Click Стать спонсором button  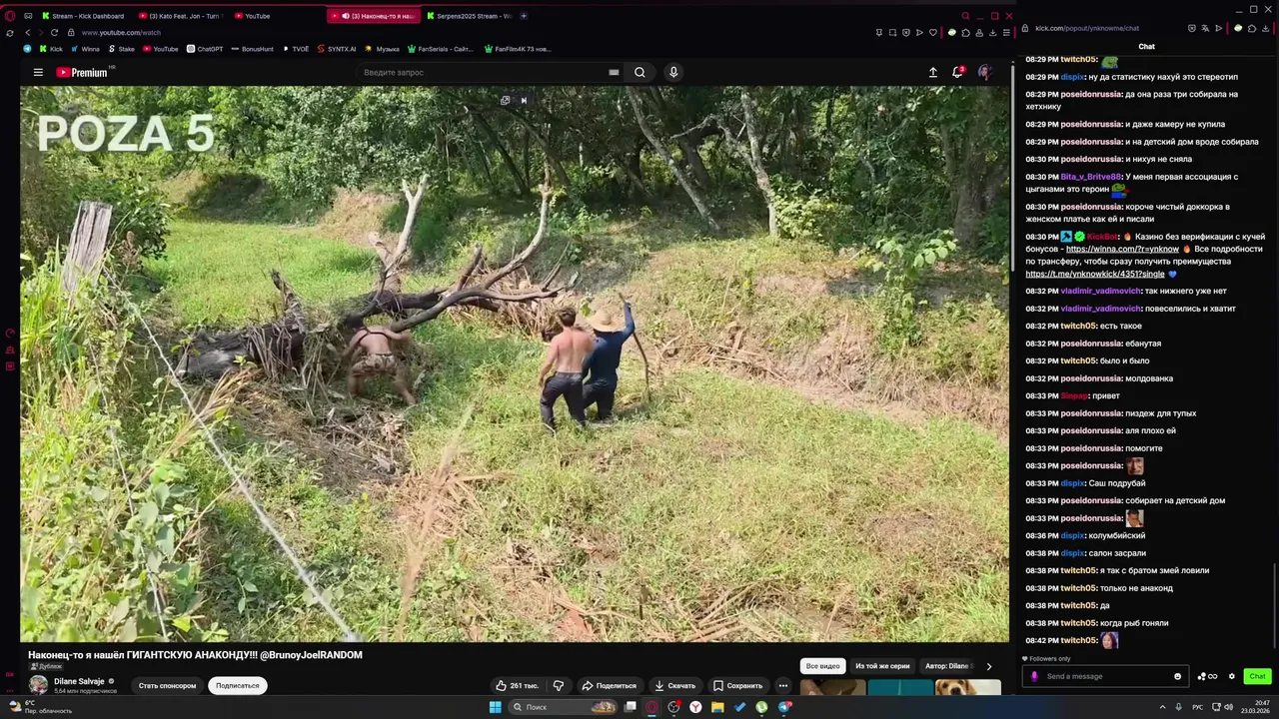(167, 685)
